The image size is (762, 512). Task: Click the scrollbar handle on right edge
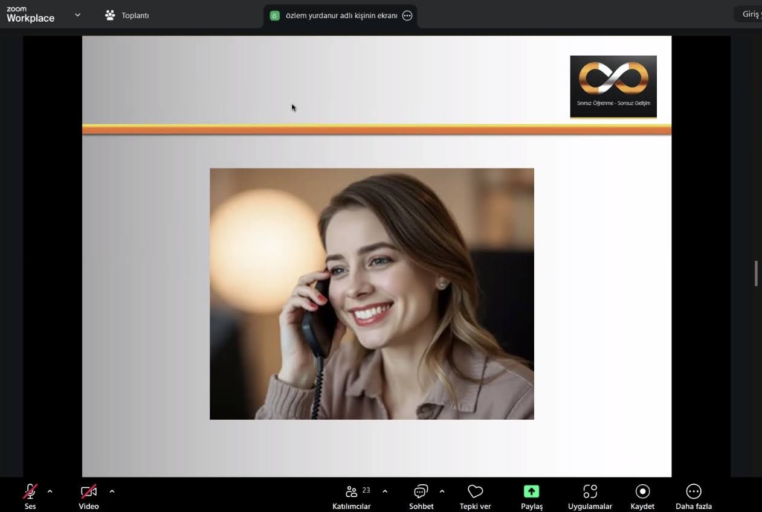coord(756,274)
